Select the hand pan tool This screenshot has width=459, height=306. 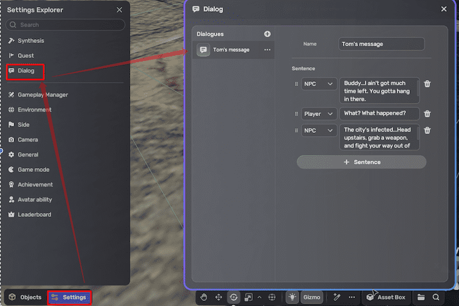(204, 297)
